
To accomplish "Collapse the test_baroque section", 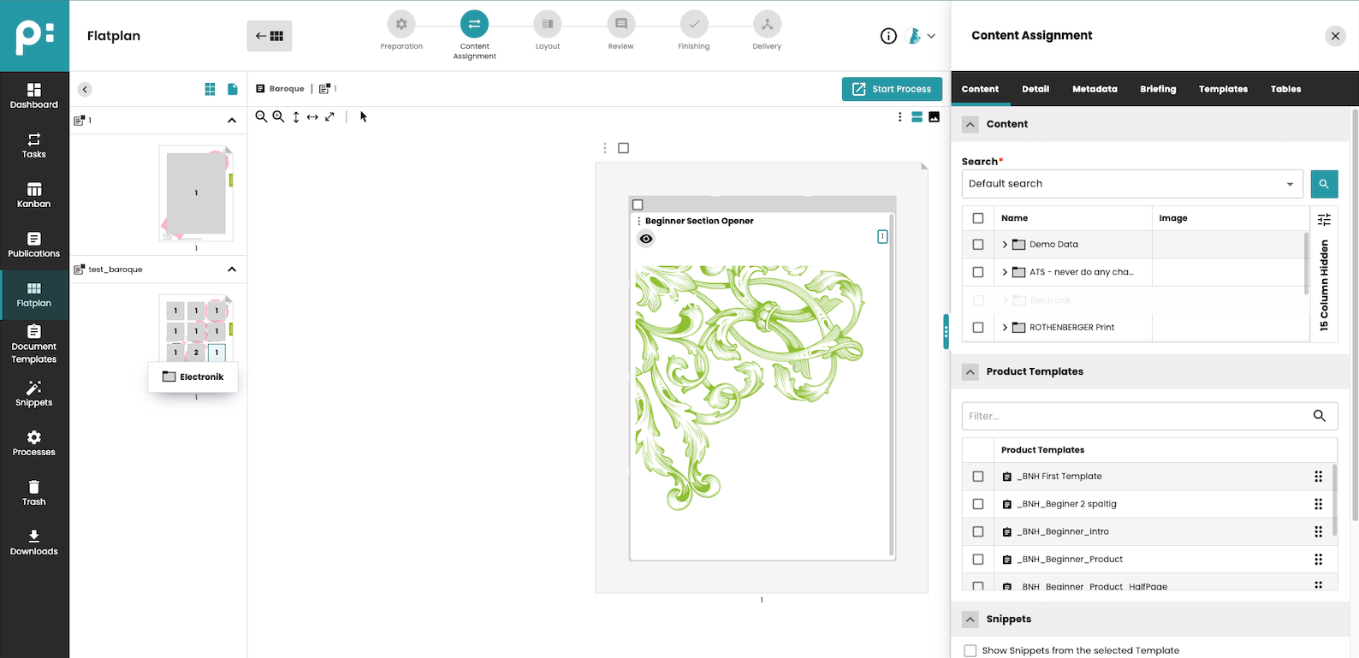I will click(x=232, y=270).
